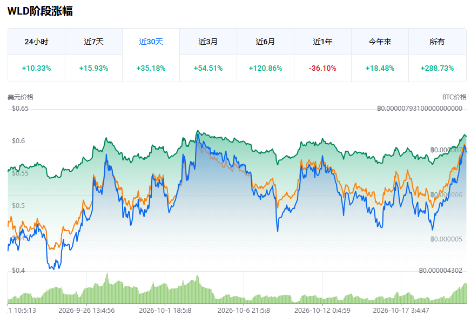This screenshot has height=323, width=471.
Task: Open the 今年来 period tab
Action: pos(380,42)
